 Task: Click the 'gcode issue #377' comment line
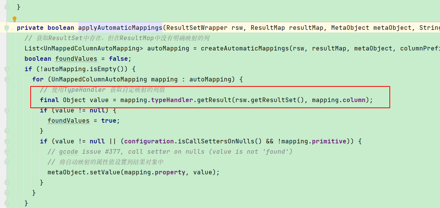coord(170,152)
